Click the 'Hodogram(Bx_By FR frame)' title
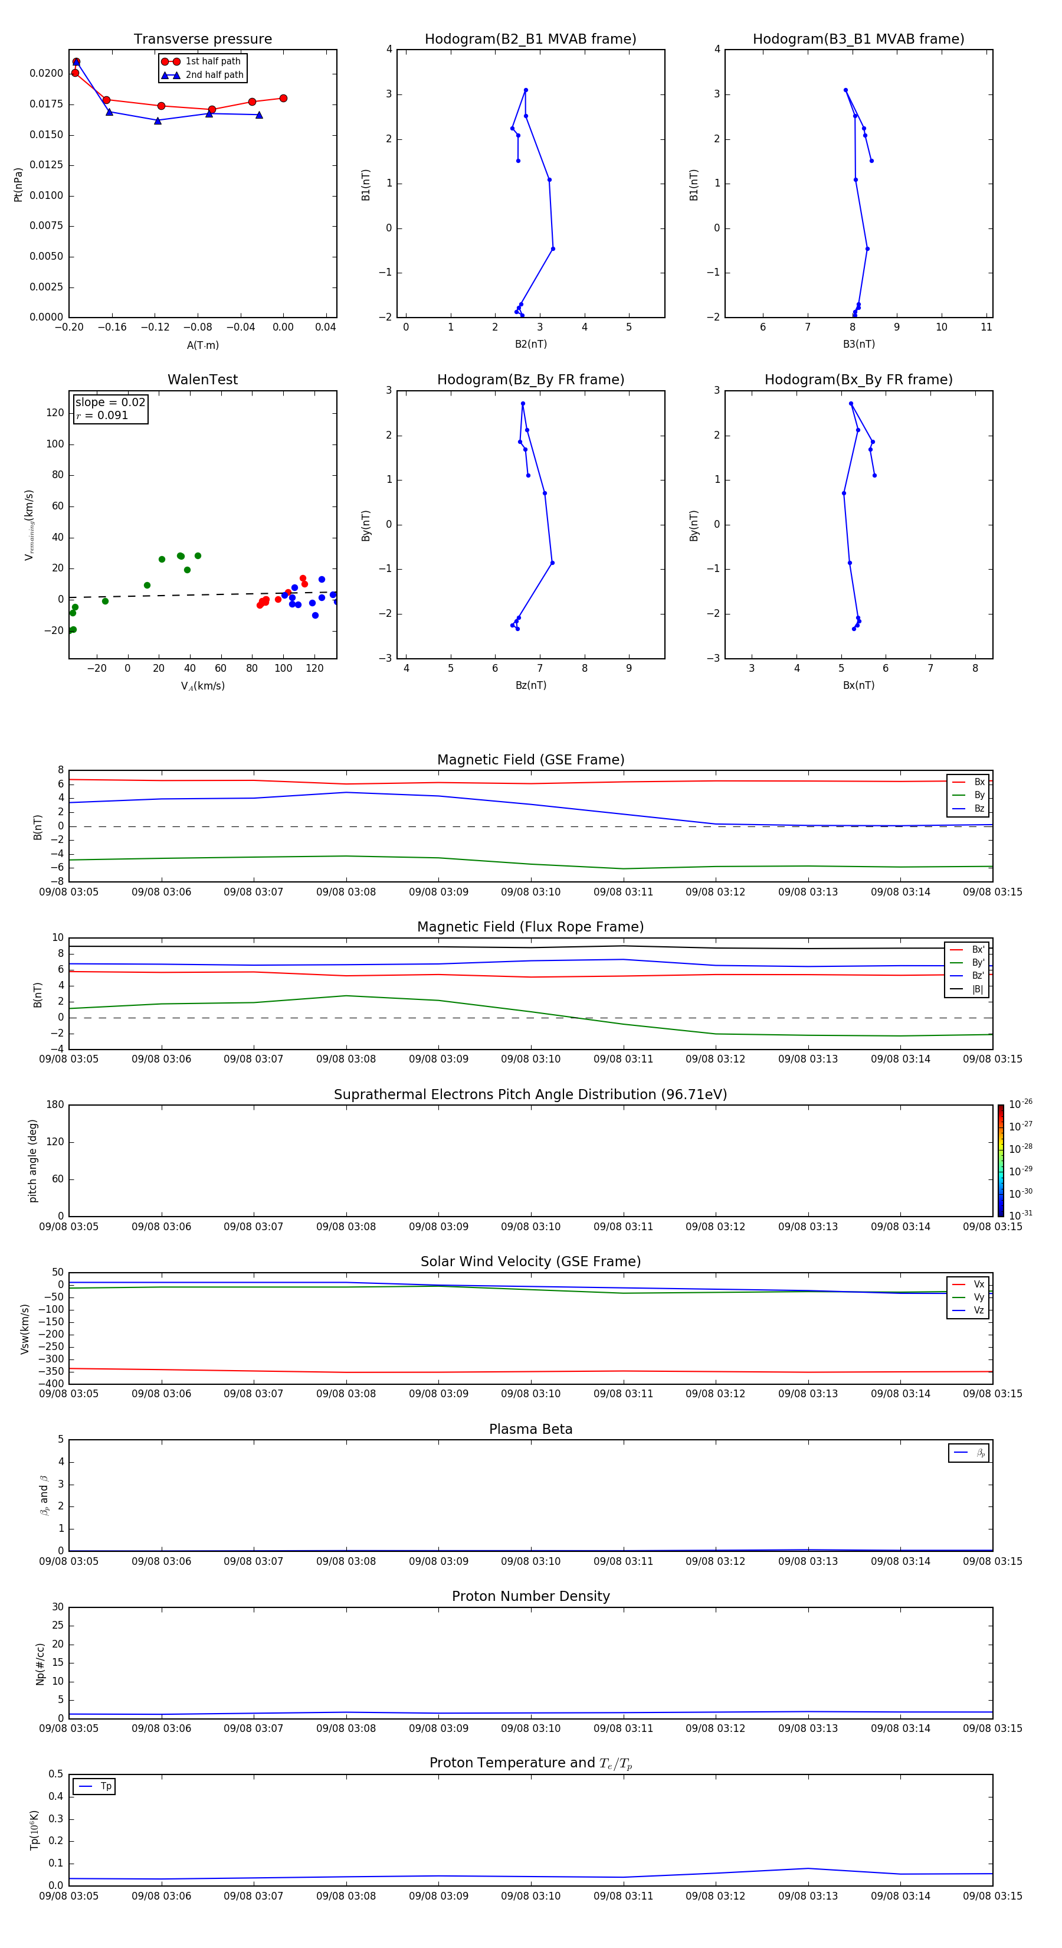1062x1948 pixels. click(x=858, y=380)
